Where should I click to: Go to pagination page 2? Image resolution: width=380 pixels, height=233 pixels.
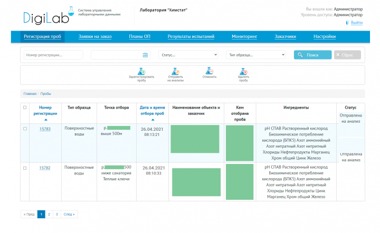[49, 215]
